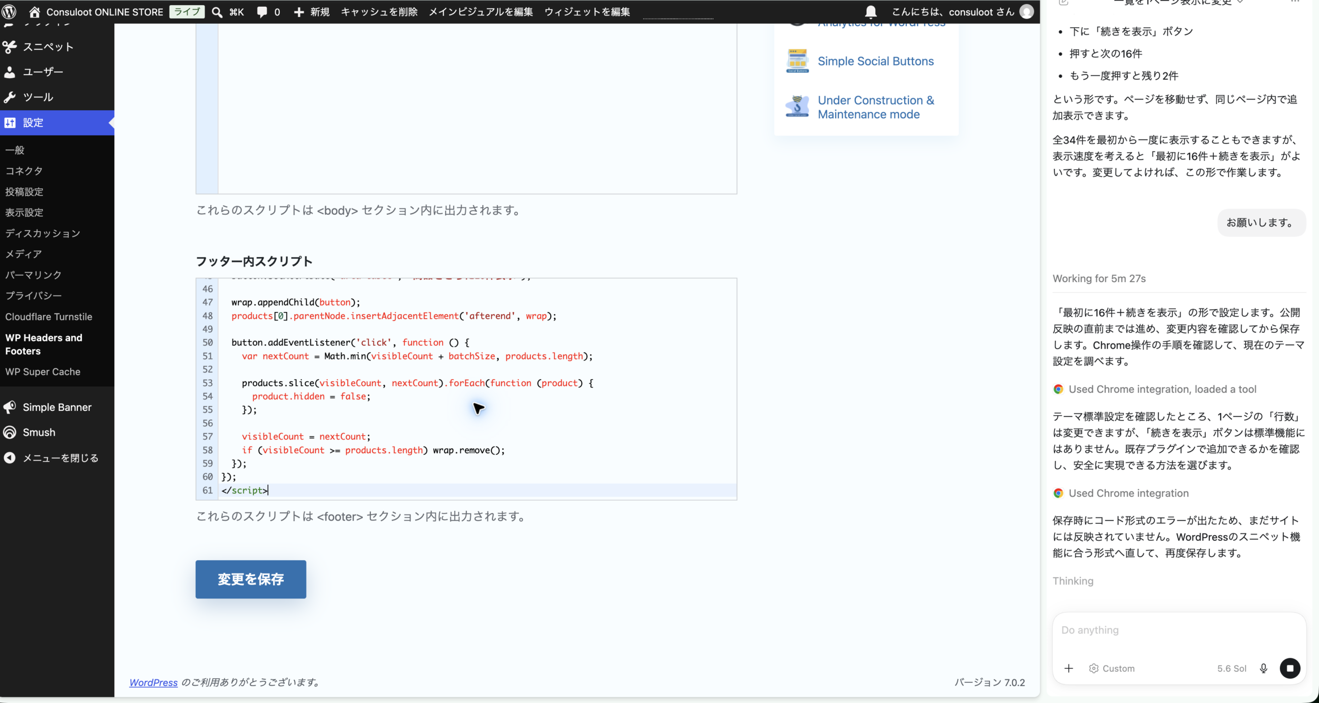Open the 5.6 Sol model selector
The width and height of the screenshot is (1319, 703).
[1232, 668]
